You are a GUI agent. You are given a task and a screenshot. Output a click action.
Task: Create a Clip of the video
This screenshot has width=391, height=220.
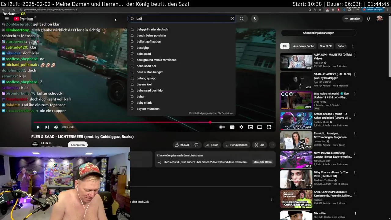[259, 145]
